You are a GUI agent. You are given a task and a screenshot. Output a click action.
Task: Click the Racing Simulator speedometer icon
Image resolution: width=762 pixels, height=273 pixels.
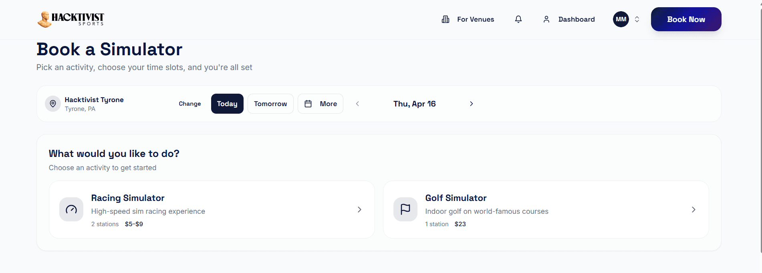71,209
